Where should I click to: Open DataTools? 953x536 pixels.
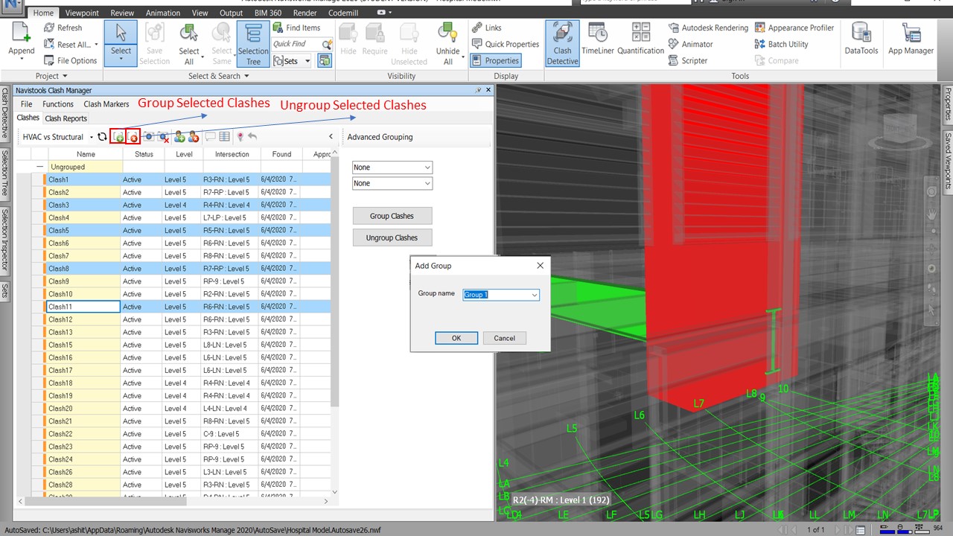tap(861, 39)
